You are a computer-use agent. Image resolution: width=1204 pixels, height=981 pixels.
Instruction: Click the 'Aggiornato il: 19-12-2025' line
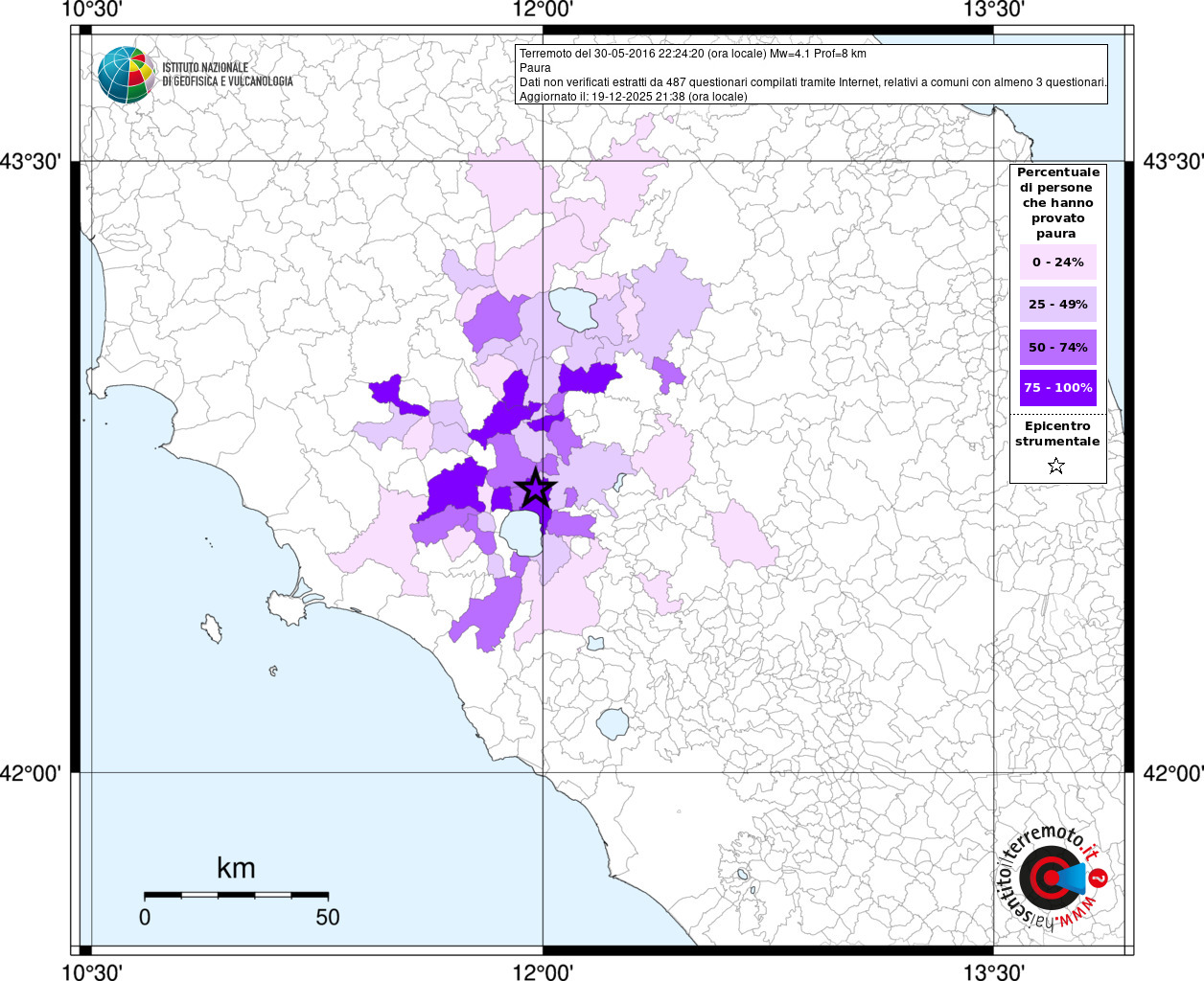coord(633,97)
